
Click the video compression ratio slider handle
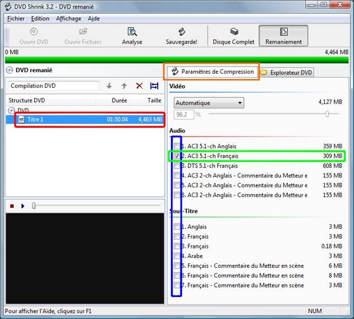pyautogui.click(x=327, y=114)
